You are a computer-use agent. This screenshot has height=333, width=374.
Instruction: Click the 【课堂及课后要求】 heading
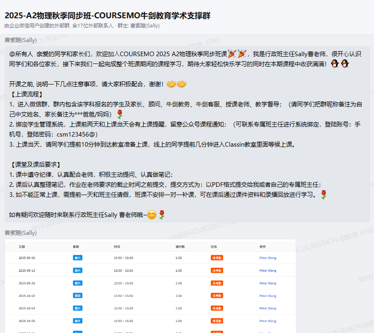tap(36, 165)
